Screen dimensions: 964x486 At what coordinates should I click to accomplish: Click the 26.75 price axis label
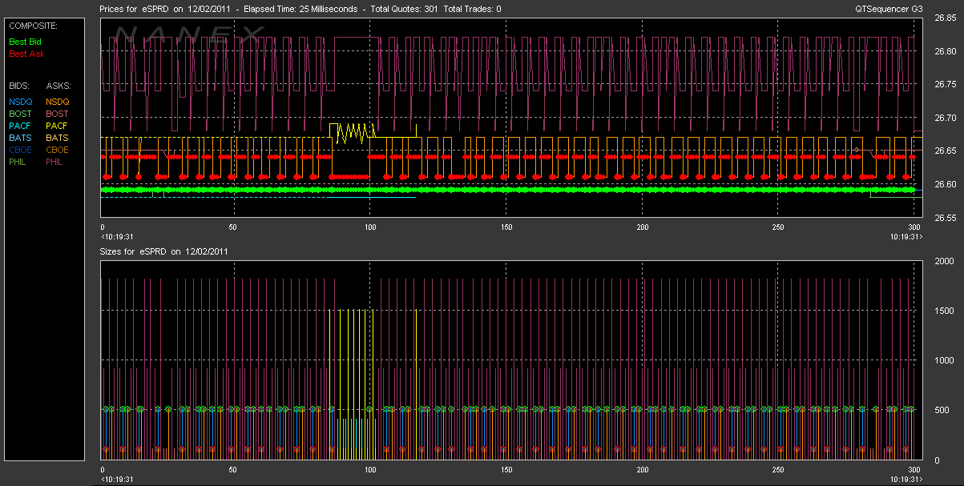click(946, 84)
